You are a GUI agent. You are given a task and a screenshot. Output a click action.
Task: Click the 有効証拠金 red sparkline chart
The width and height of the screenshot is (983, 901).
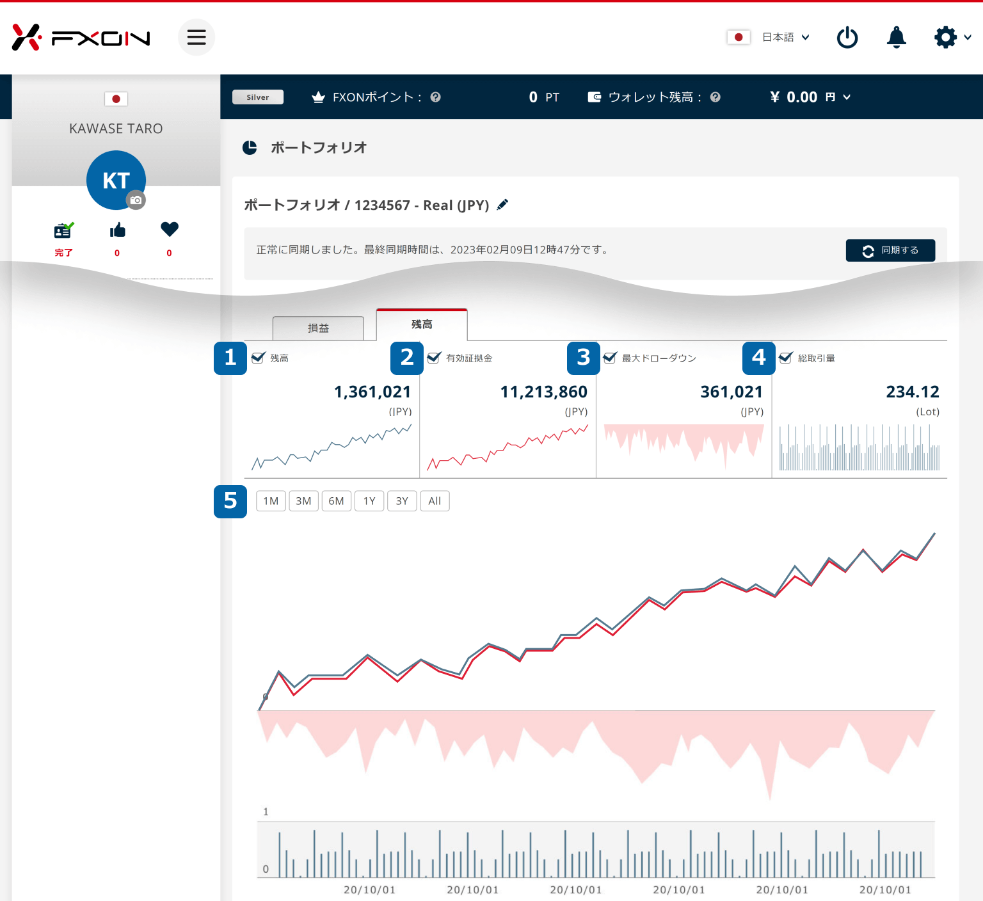point(507,447)
